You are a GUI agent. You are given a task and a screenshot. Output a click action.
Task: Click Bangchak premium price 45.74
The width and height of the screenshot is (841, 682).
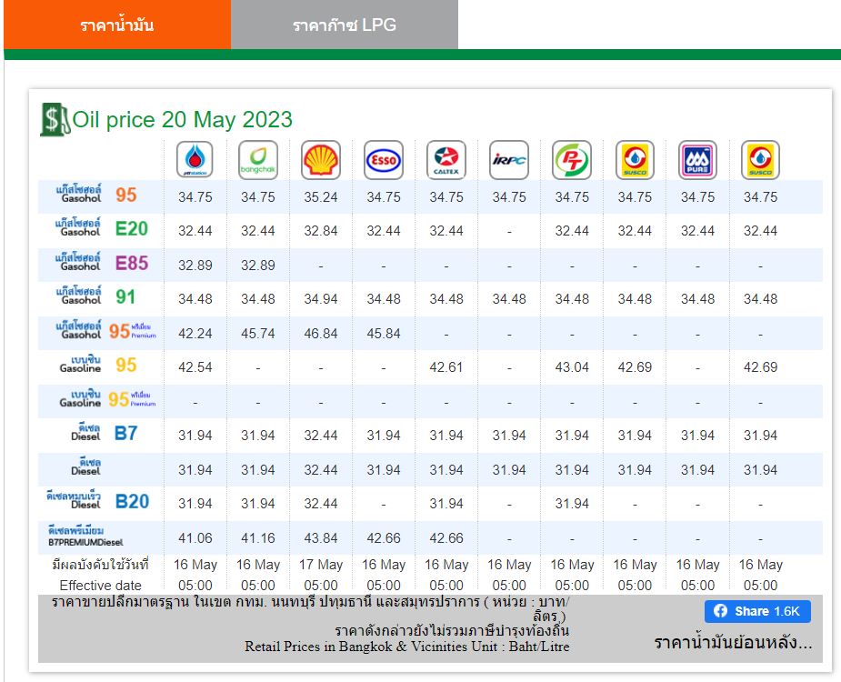click(258, 333)
